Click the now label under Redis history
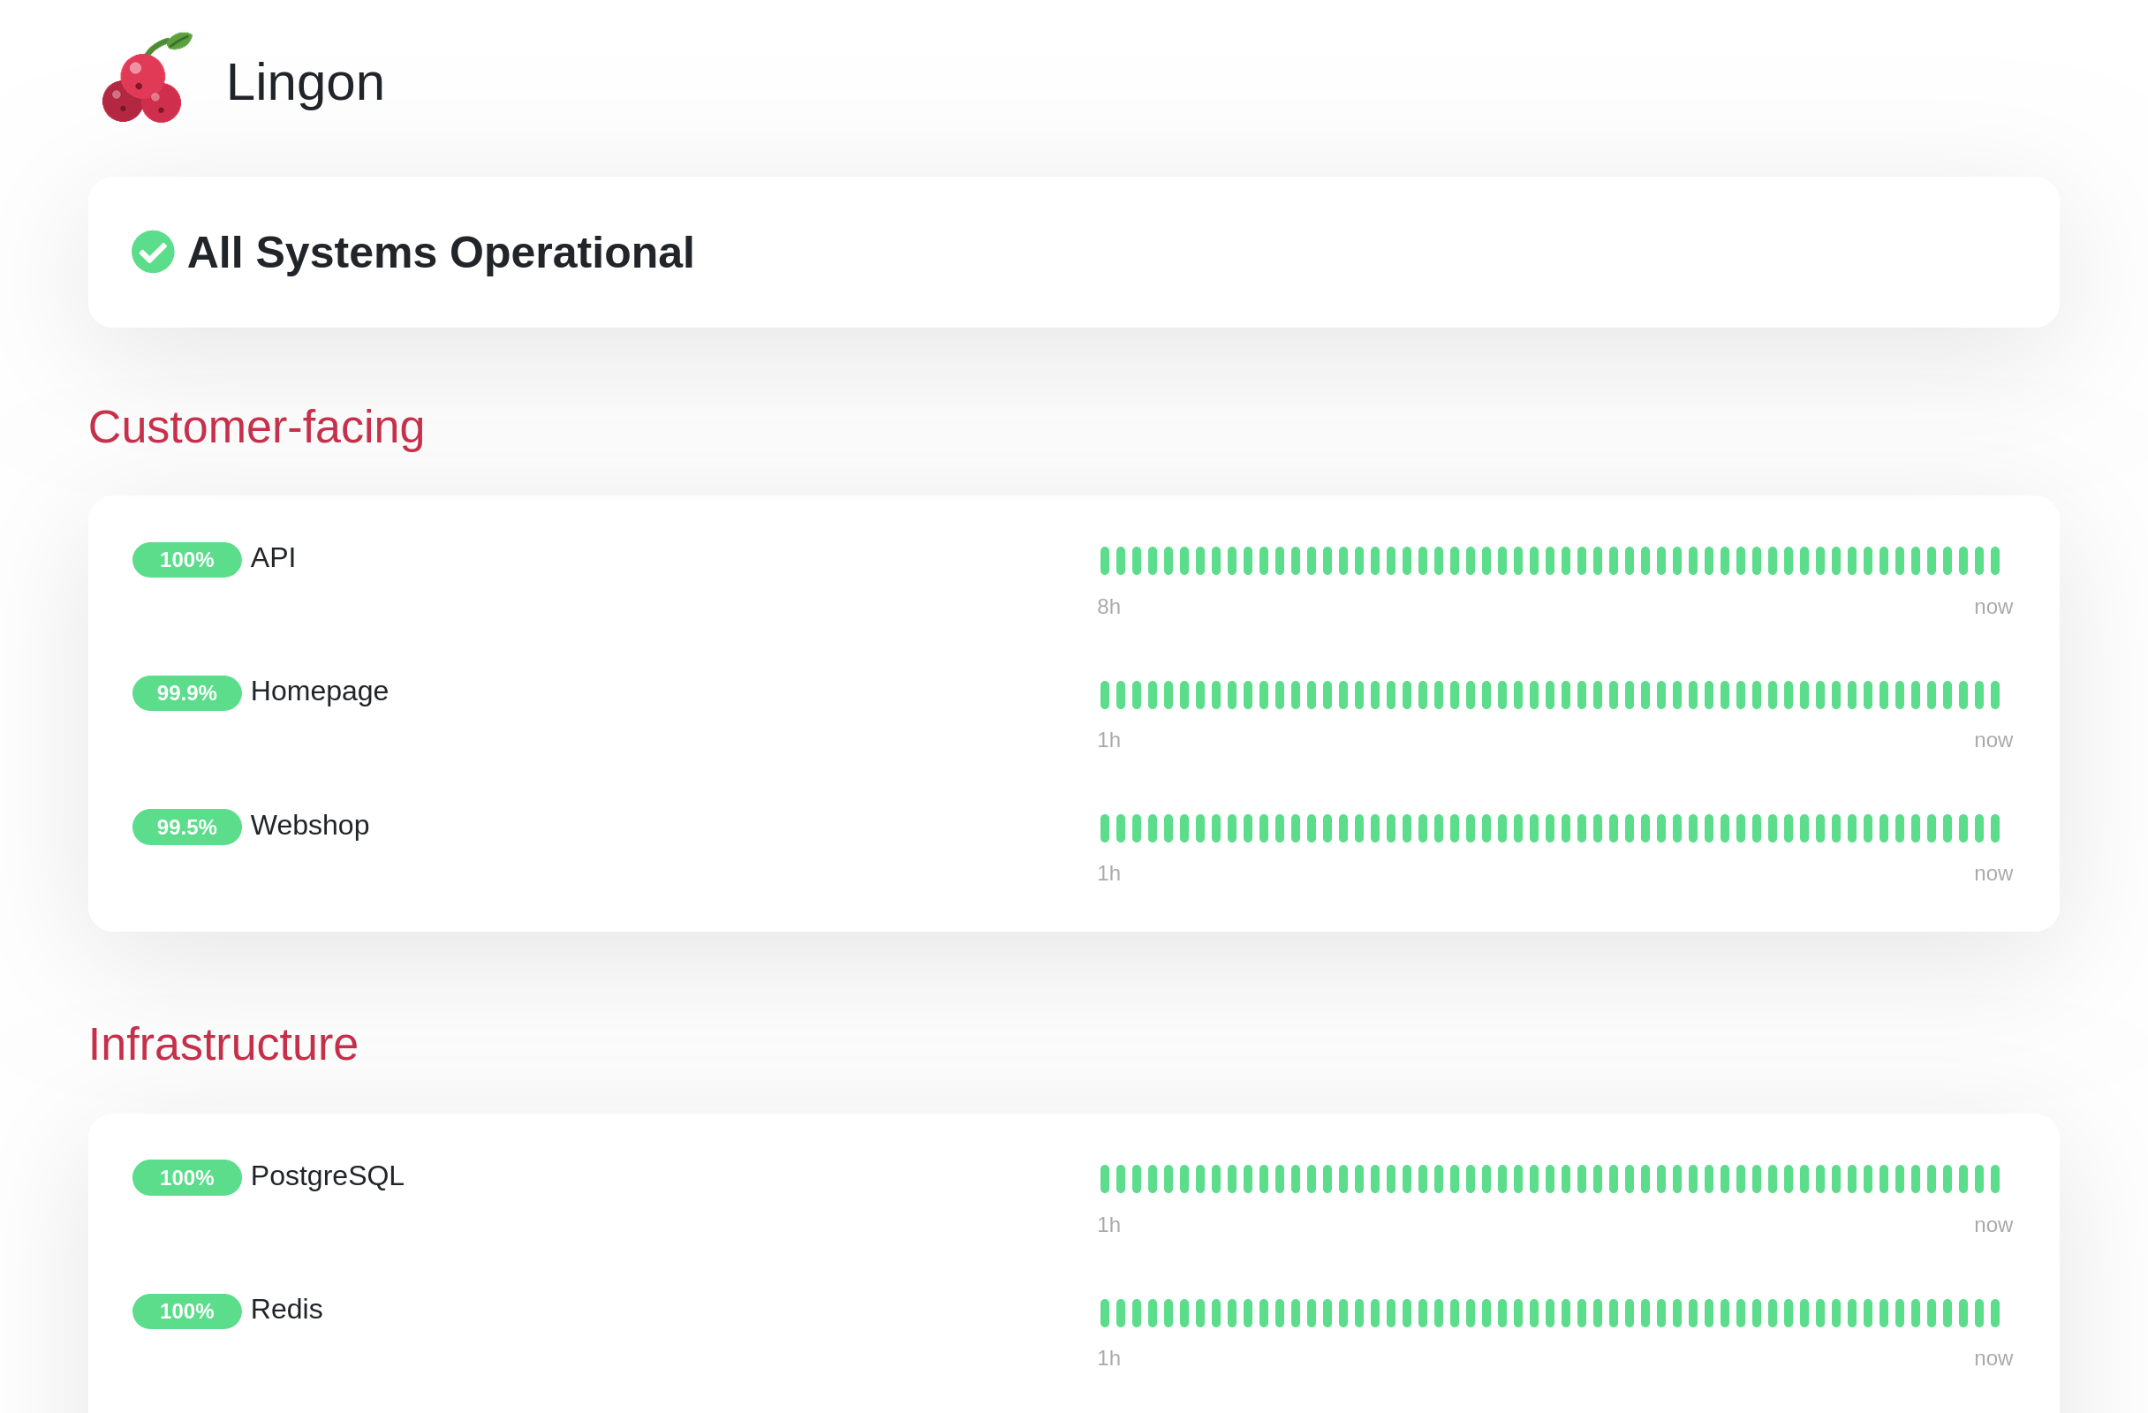Viewport: 2148px width, 1413px height. coord(1993,1359)
